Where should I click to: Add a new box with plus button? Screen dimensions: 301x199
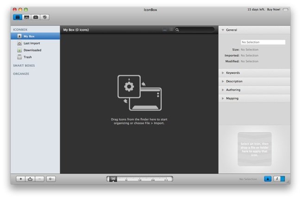pos(21,179)
